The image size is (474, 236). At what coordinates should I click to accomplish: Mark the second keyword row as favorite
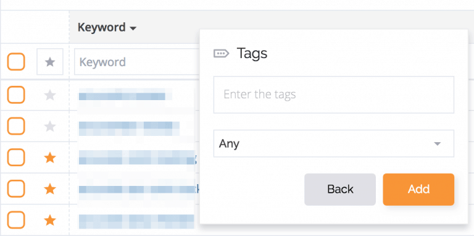50,126
